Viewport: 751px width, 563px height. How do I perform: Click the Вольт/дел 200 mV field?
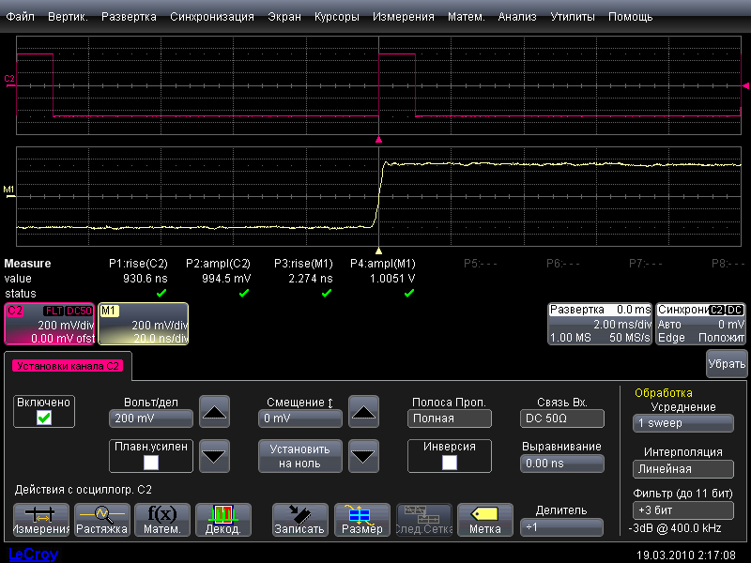pos(149,418)
